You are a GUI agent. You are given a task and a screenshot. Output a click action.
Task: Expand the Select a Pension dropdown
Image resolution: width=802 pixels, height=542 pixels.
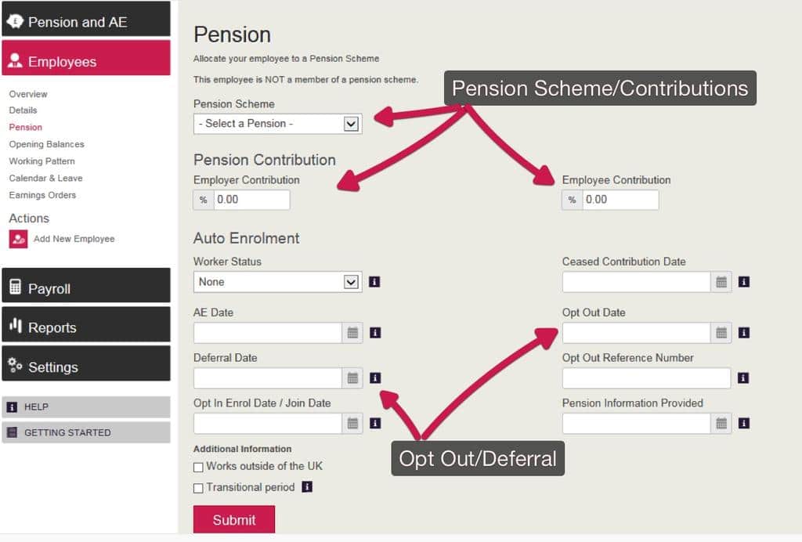coord(278,124)
